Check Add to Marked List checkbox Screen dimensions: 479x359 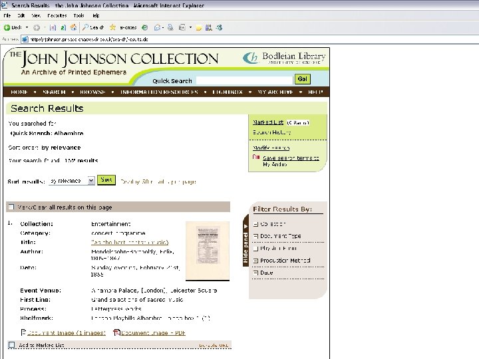(x=11, y=345)
